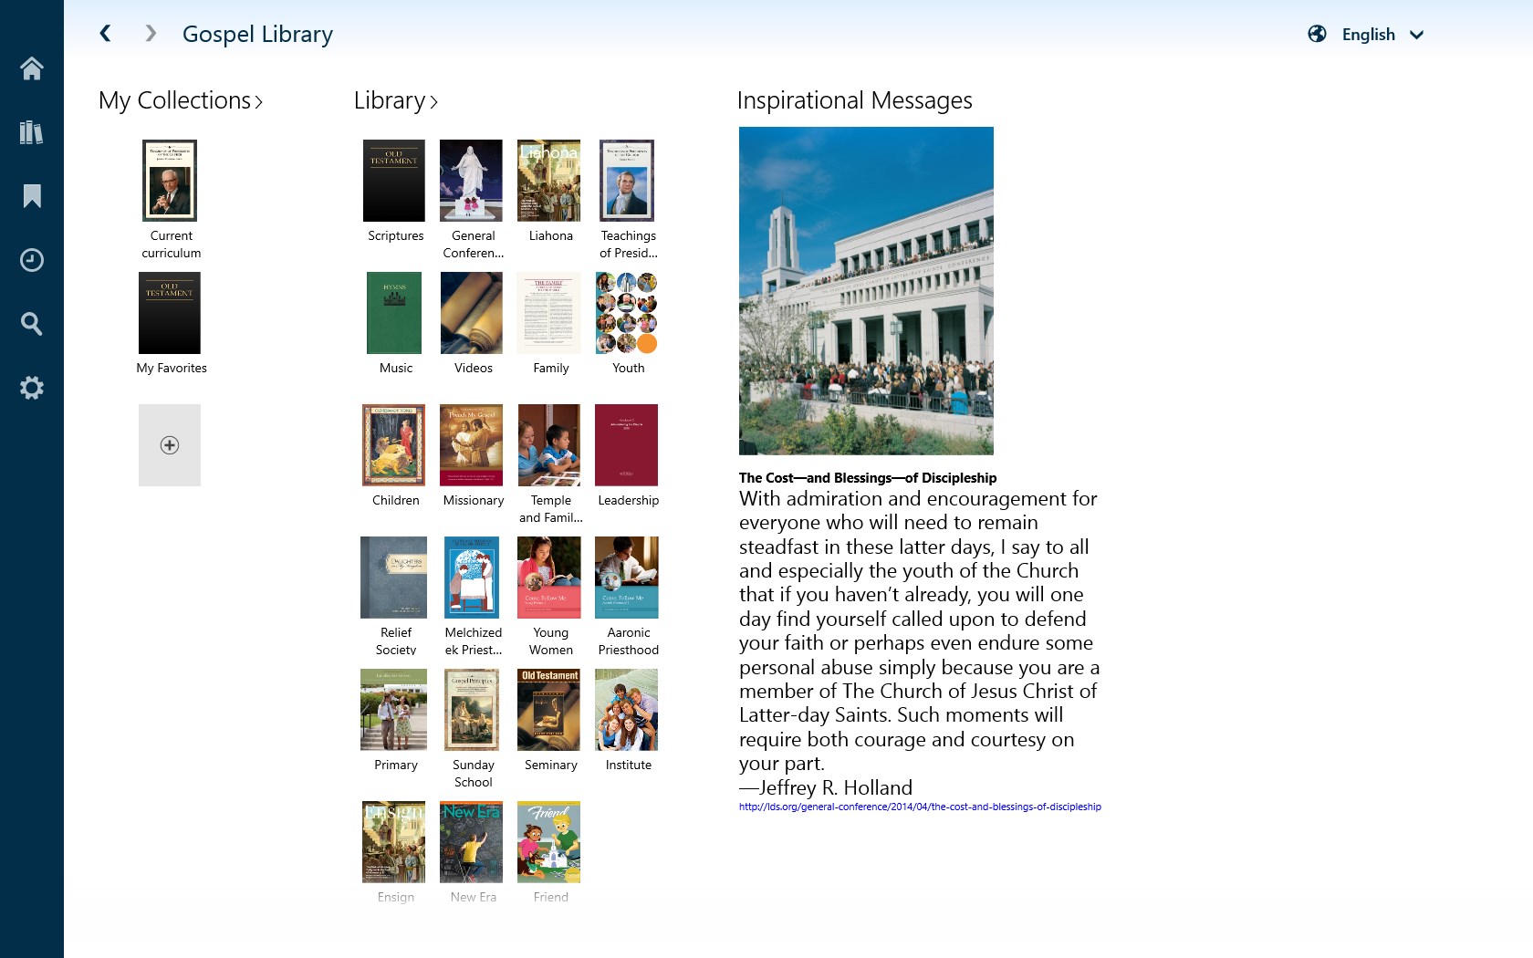Image resolution: width=1533 pixels, height=958 pixels.
Task: Expand the full Library section
Action: click(x=395, y=101)
